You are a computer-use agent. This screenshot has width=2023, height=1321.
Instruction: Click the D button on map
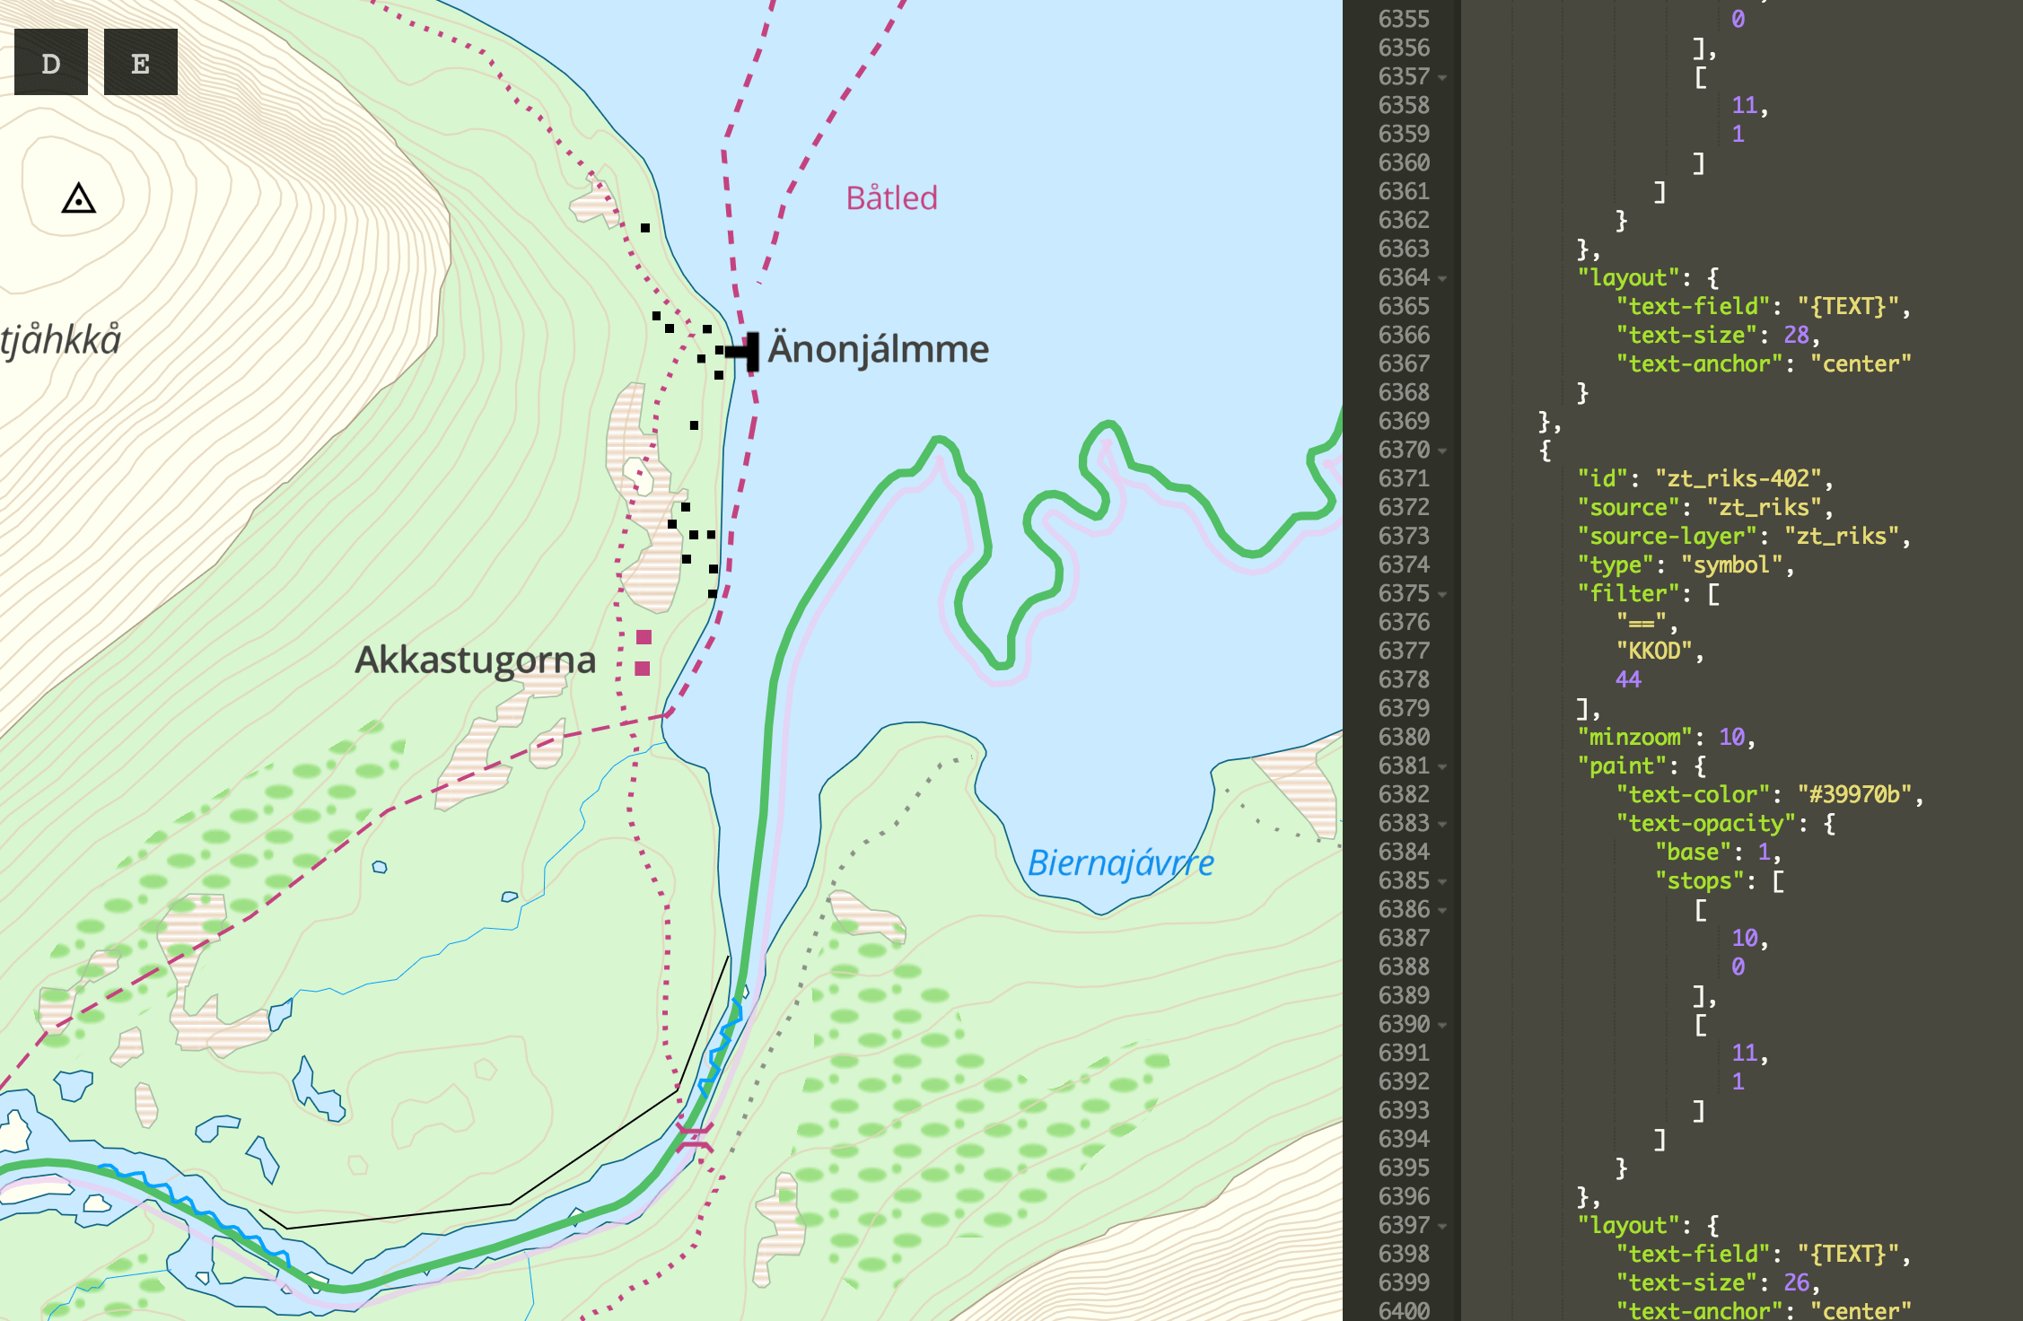click(51, 63)
